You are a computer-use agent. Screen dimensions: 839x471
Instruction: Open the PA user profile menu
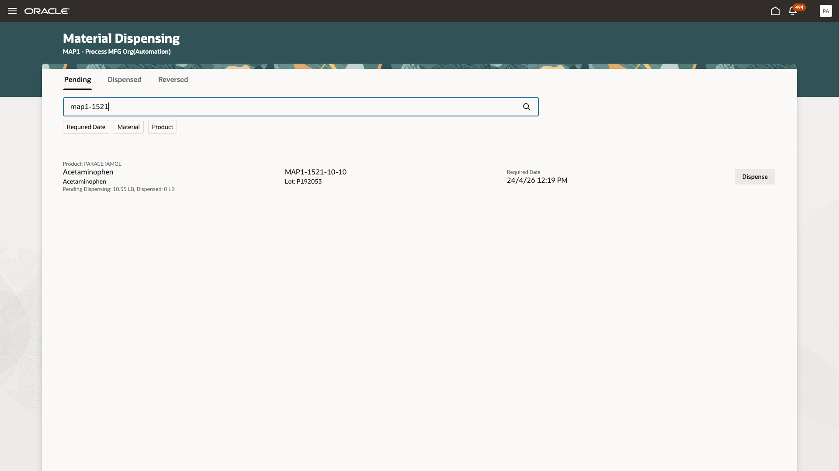click(825, 11)
